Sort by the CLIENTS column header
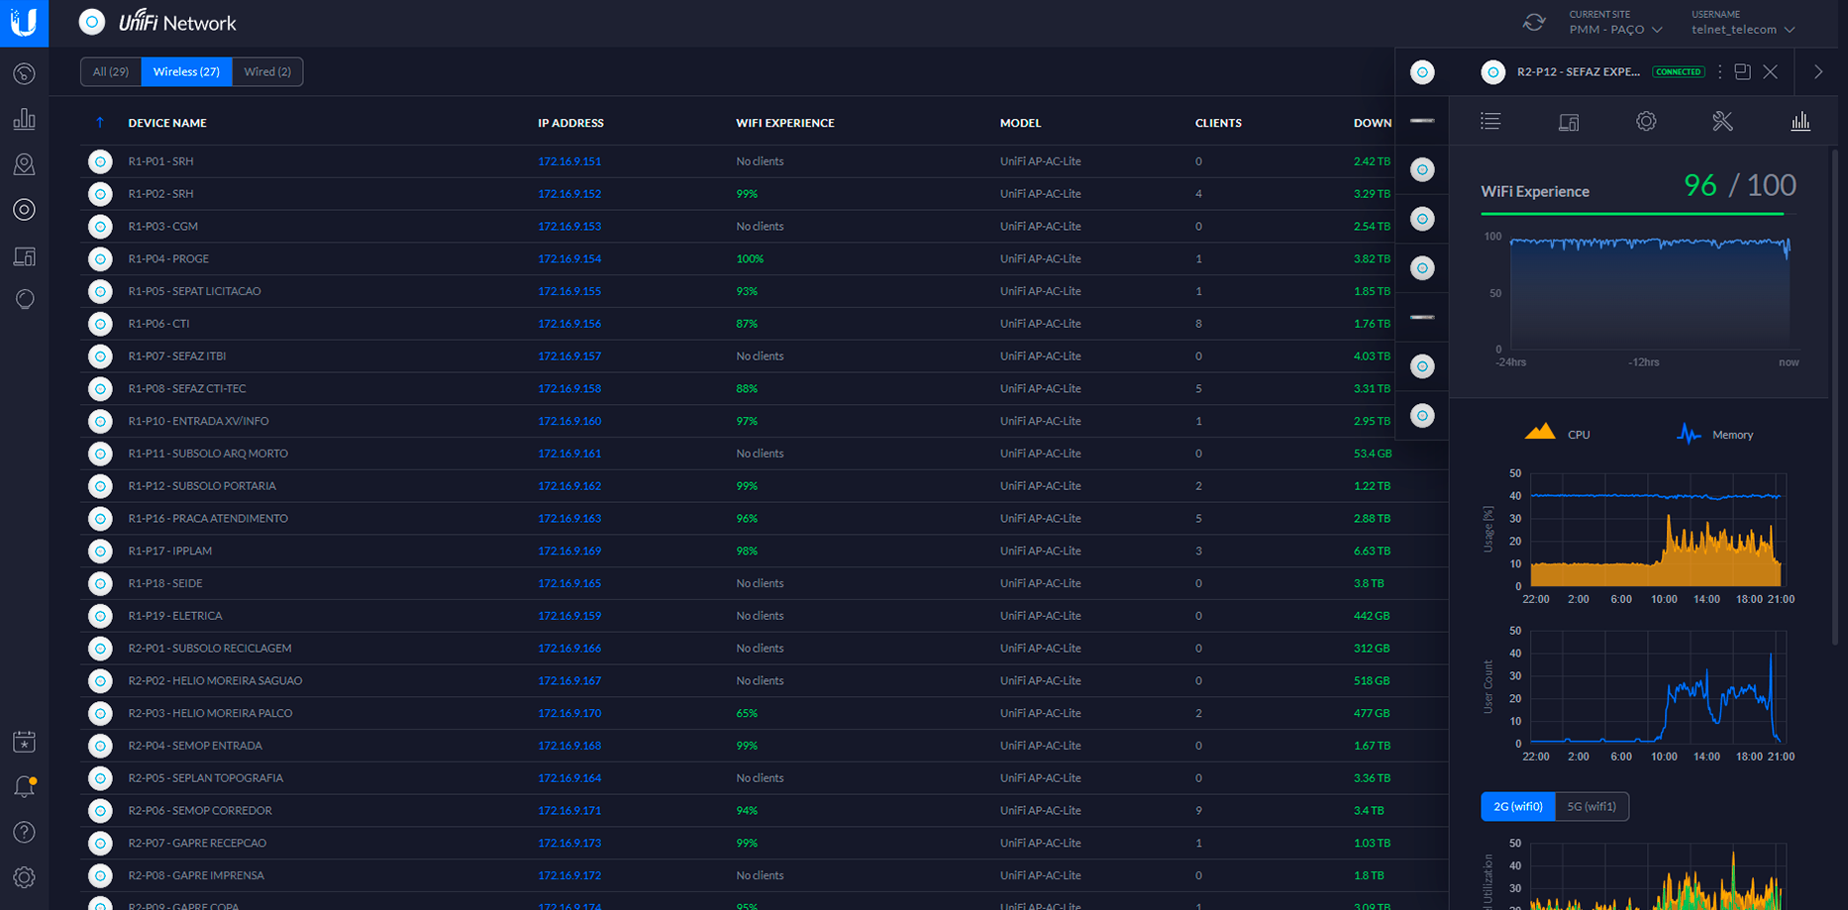Screen dimensions: 1848x910 [x=1218, y=123]
